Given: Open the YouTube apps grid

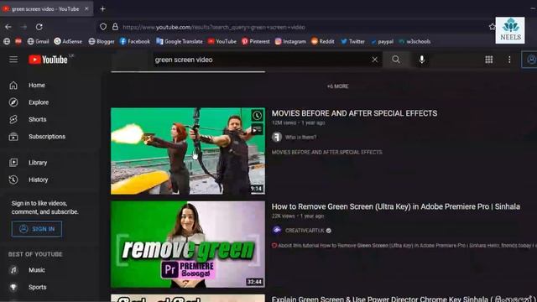Looking at the screenshot, I should click(489, 60).
